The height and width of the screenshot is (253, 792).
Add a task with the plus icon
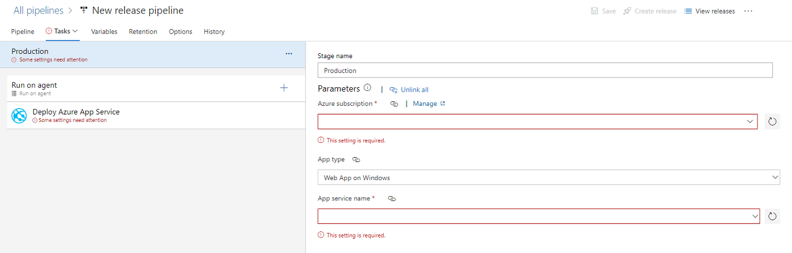pos(284,88)
